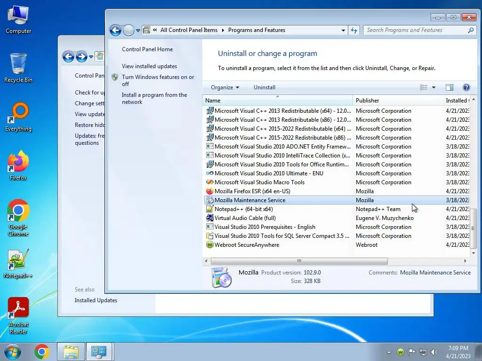The width and height of the screenshot is (482, 361).
Task: Click the Uninstall toolbar button
Action: click(x=265, y=87)
